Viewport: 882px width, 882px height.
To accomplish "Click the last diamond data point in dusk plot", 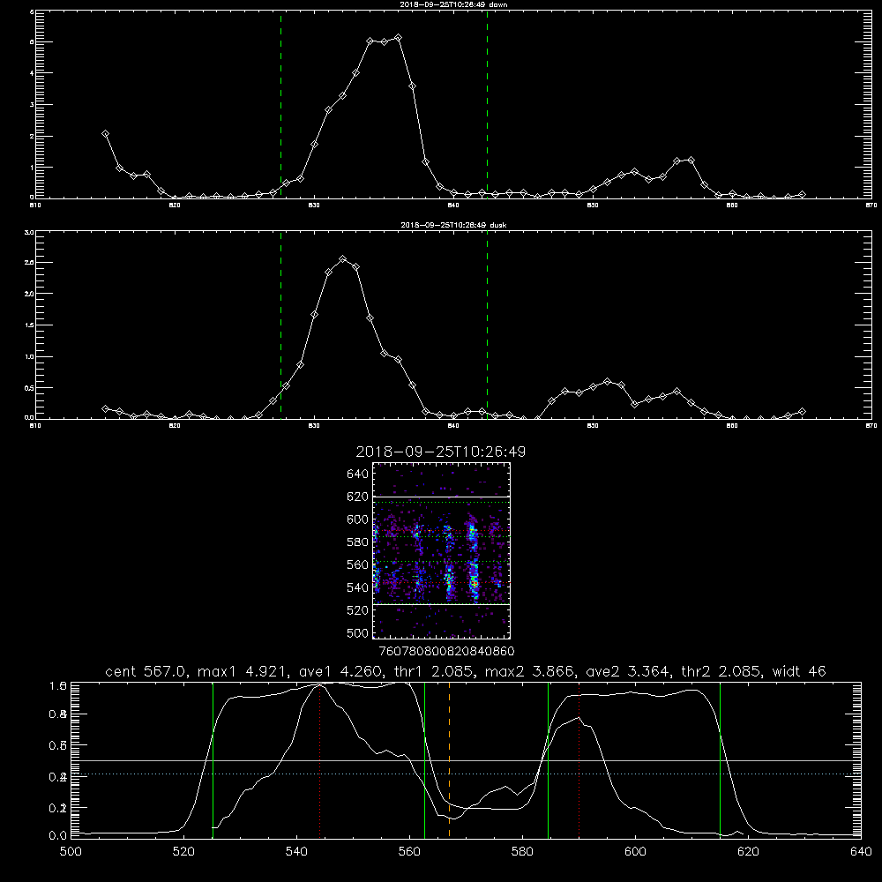I will [x=802, y=412].
